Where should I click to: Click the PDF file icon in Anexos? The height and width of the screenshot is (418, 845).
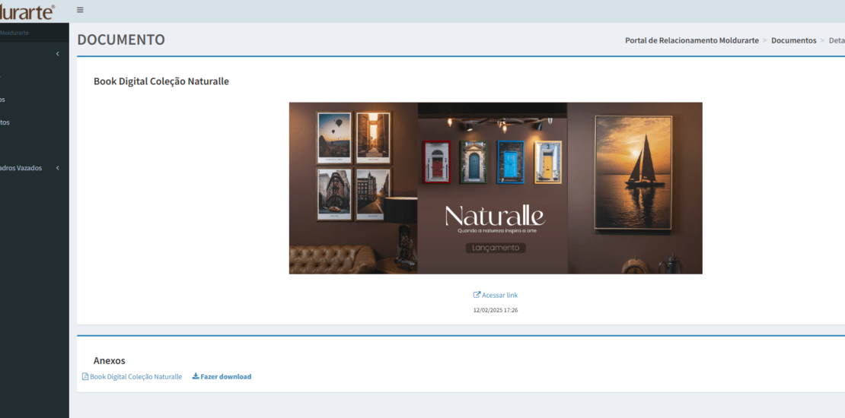85,376
